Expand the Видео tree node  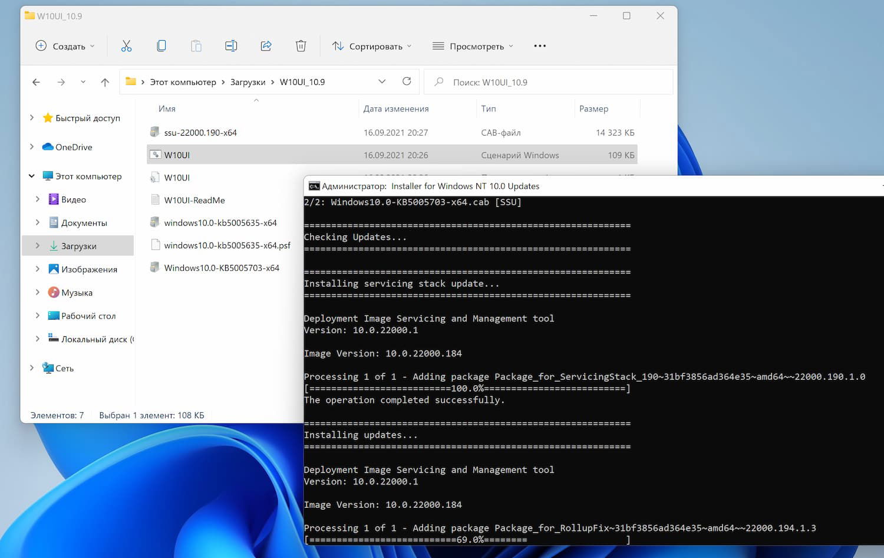(38, 199)
